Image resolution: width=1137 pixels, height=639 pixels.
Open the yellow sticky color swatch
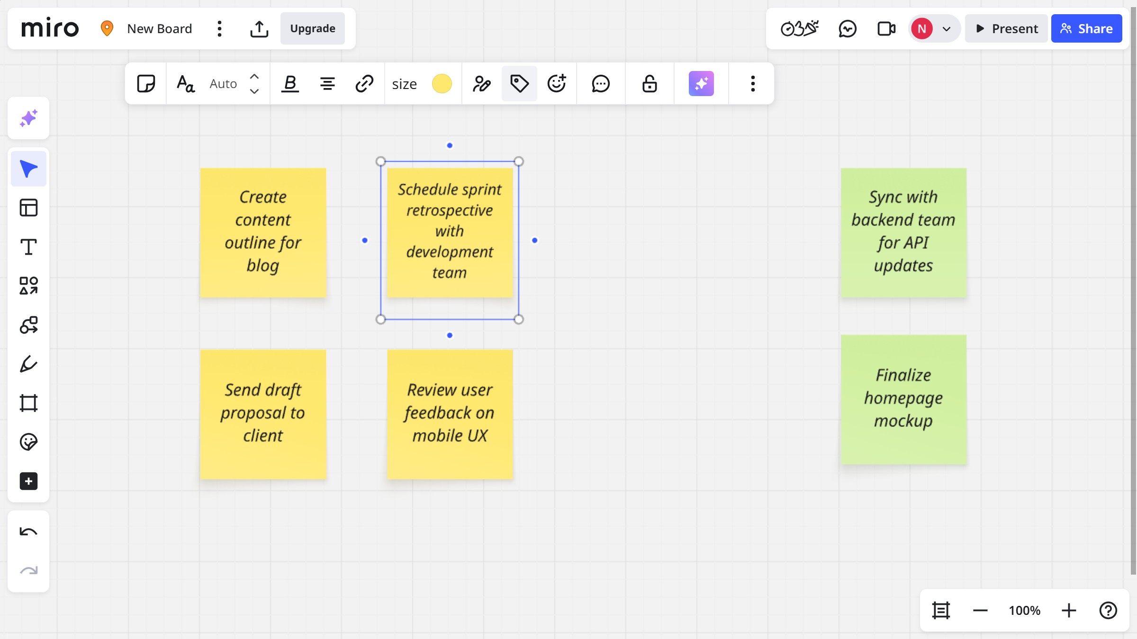click(442, 84)
